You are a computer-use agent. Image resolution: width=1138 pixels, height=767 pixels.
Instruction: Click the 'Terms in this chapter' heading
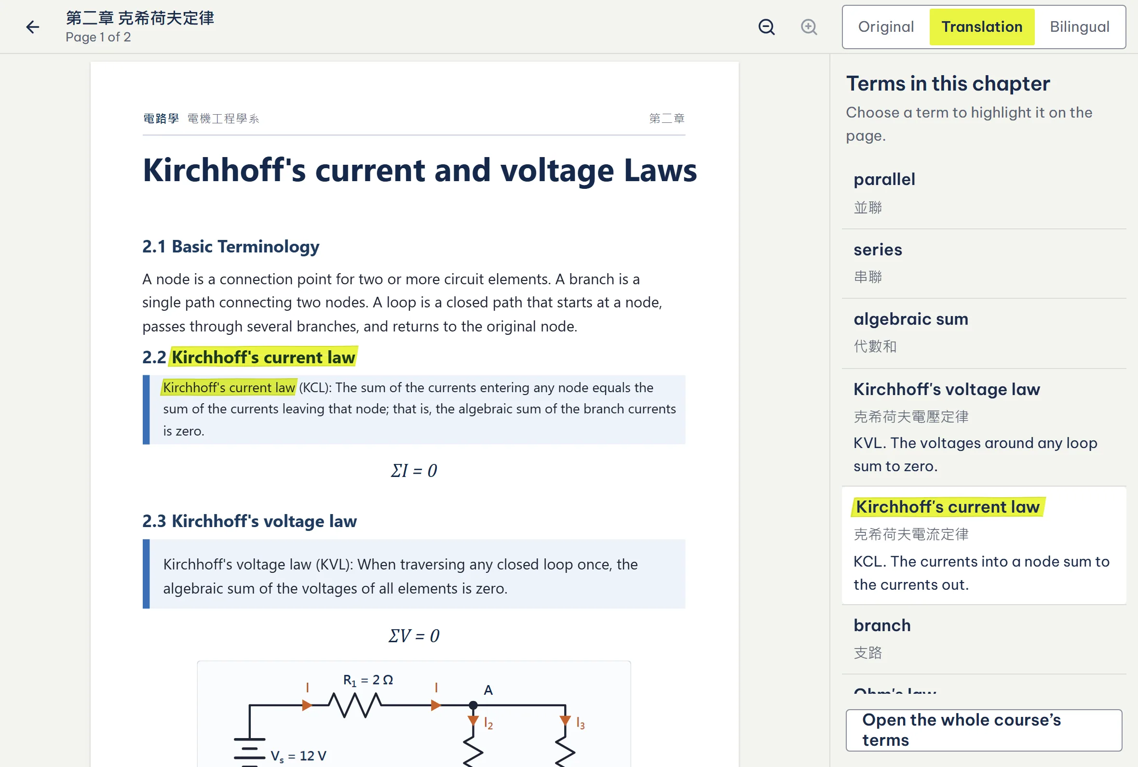click(x=948, y=84)
